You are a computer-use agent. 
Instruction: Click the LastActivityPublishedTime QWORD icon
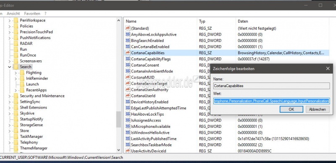tap(128, 139)
